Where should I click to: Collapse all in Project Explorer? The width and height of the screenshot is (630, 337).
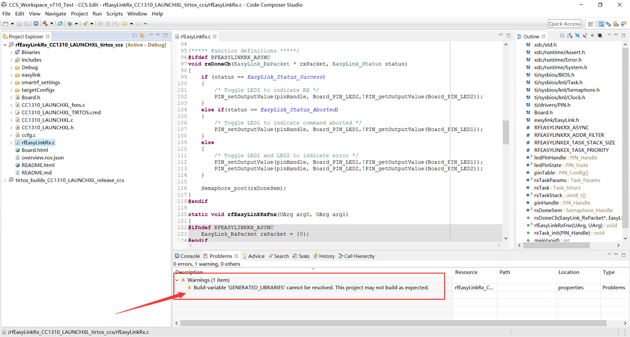(x=135, y=36)
